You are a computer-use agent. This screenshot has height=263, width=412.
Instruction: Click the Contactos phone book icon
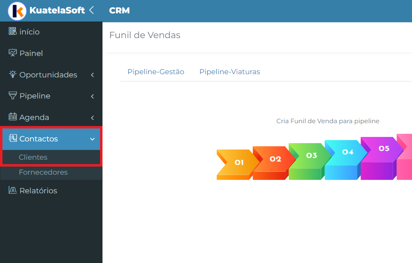tap(13, 138)
